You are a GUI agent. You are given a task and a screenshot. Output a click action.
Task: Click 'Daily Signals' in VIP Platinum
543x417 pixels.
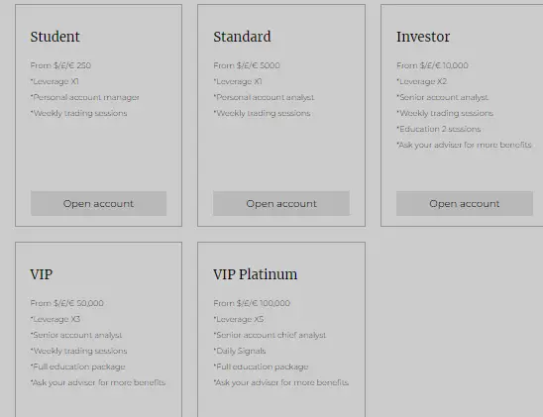coord(240,351)
